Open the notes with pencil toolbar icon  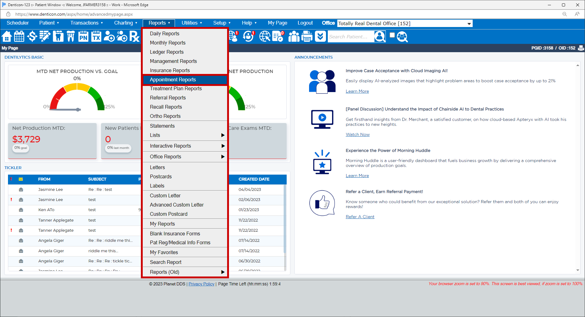45,37
